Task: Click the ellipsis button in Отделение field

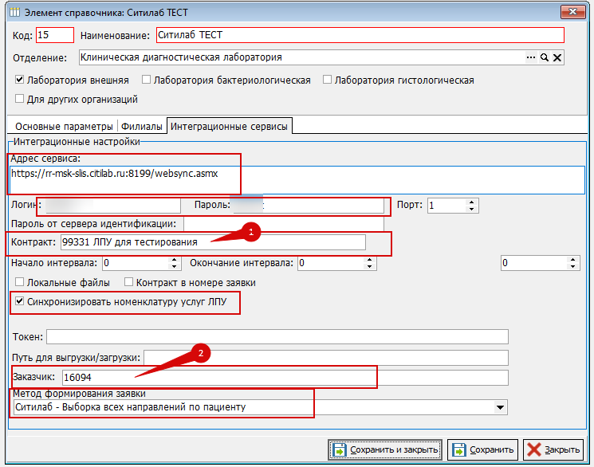Action: (x=531, y=57)
